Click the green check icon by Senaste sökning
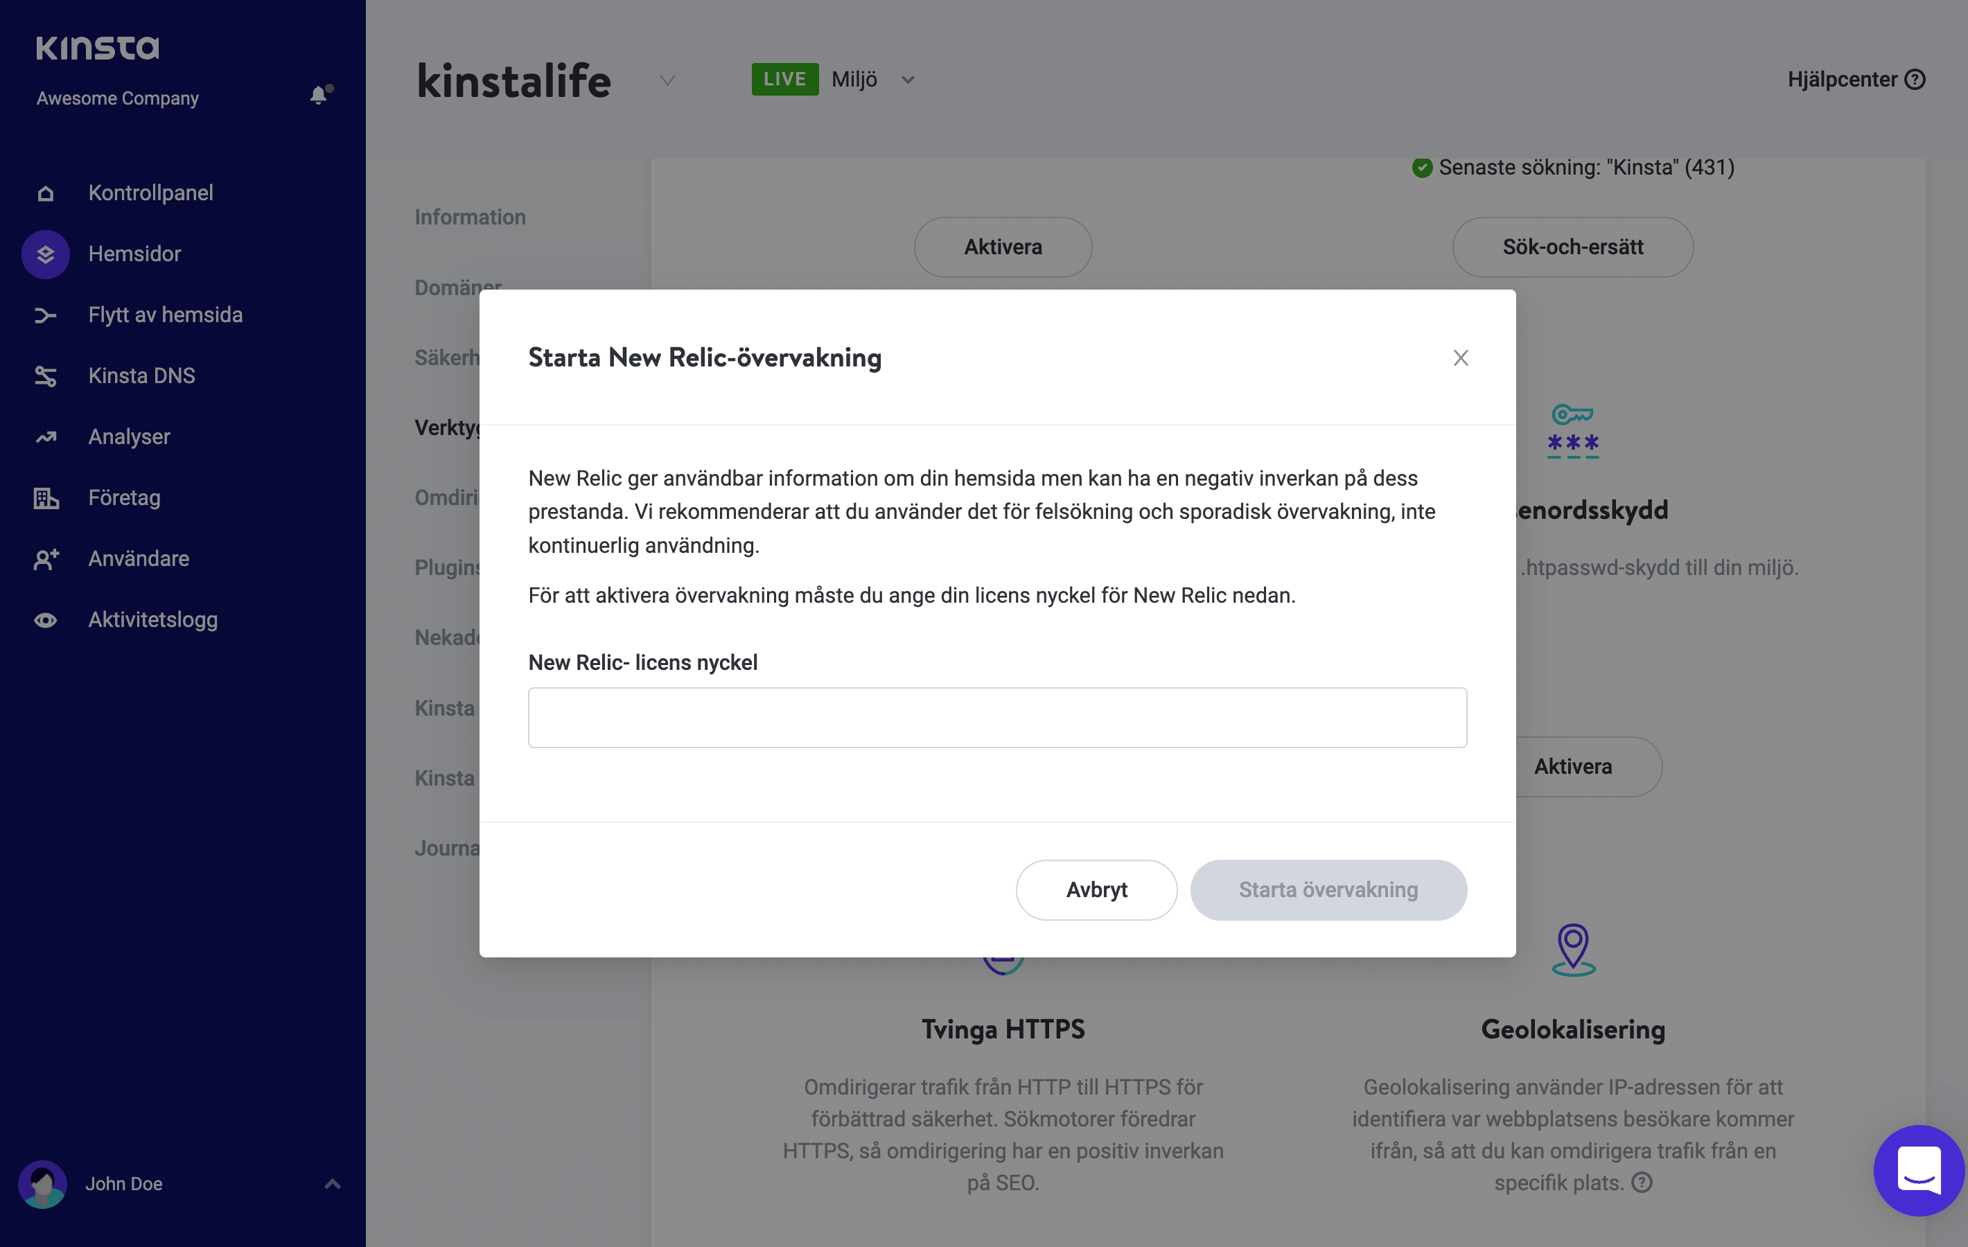Viewport: 1968px width, 1247px height. 1422,168
